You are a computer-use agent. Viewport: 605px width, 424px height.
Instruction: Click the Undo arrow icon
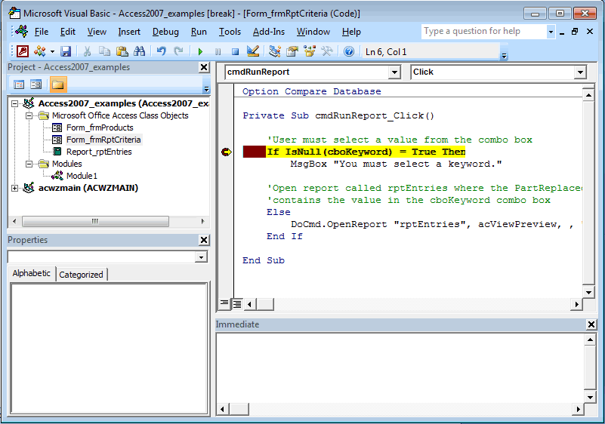click(162, 51)
